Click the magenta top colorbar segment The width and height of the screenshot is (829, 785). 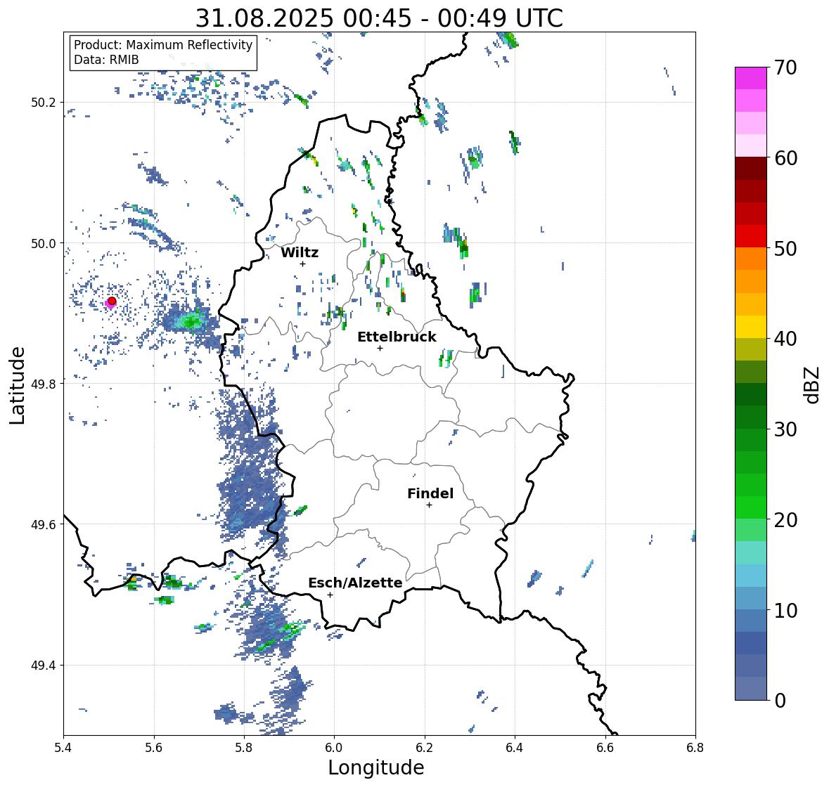pyautogui.click(x=751, y=78)
